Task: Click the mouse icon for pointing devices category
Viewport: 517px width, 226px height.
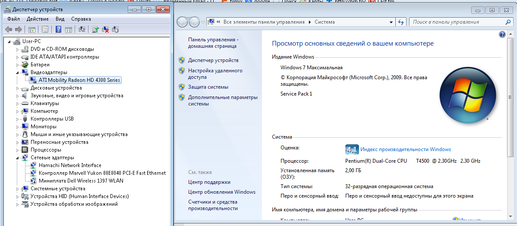Action: [x=25, y=134]
